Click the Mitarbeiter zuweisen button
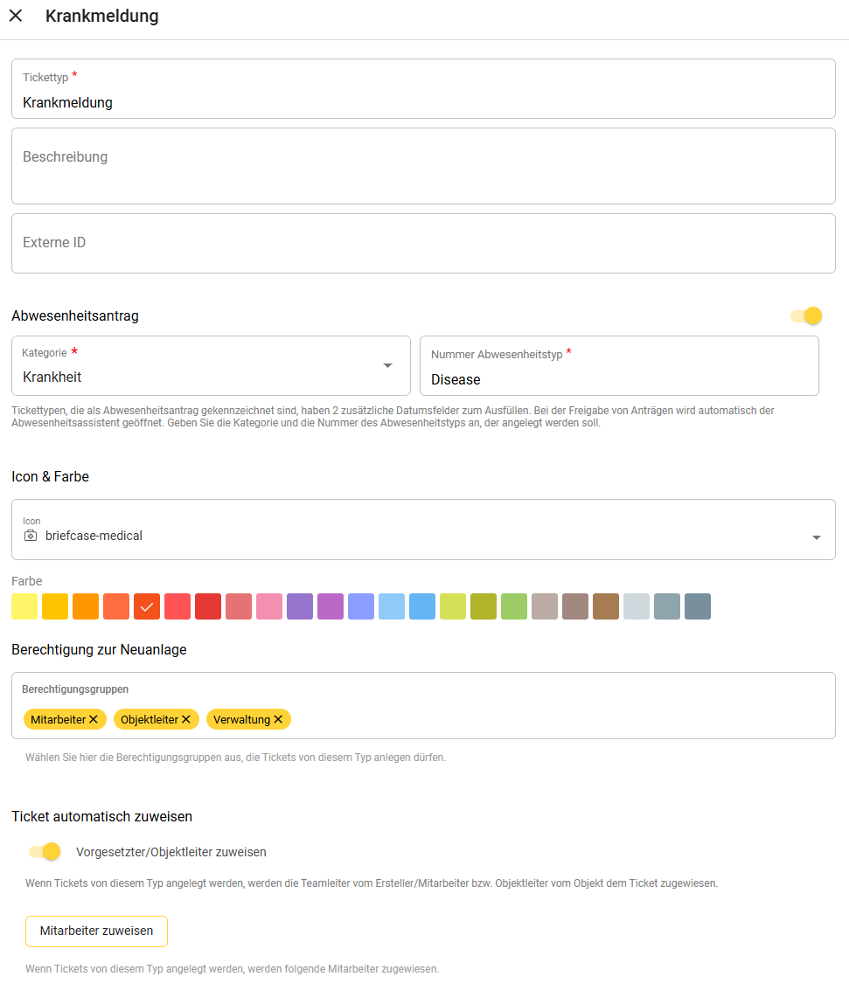The height and width of the screenshot is (1004, 849). (96, 931)
